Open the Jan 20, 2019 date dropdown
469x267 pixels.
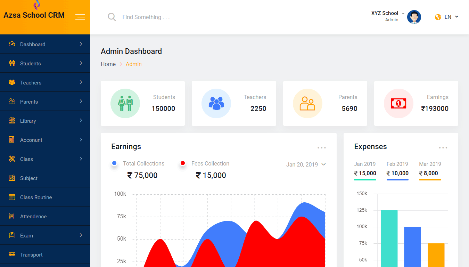tap(306, 164)
